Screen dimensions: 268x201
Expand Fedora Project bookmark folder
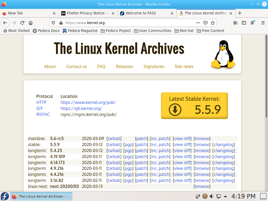tap(116, 31)
